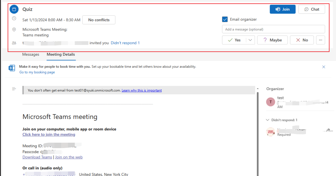The width and height of the screenshot is (336, 176).
Task: Click the Add a message field
Action: pos(273,29)
